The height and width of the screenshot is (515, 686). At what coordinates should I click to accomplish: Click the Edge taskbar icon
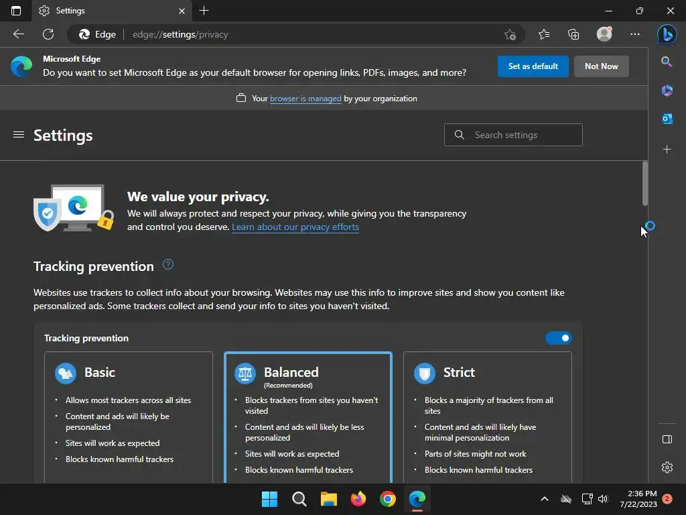417,499
